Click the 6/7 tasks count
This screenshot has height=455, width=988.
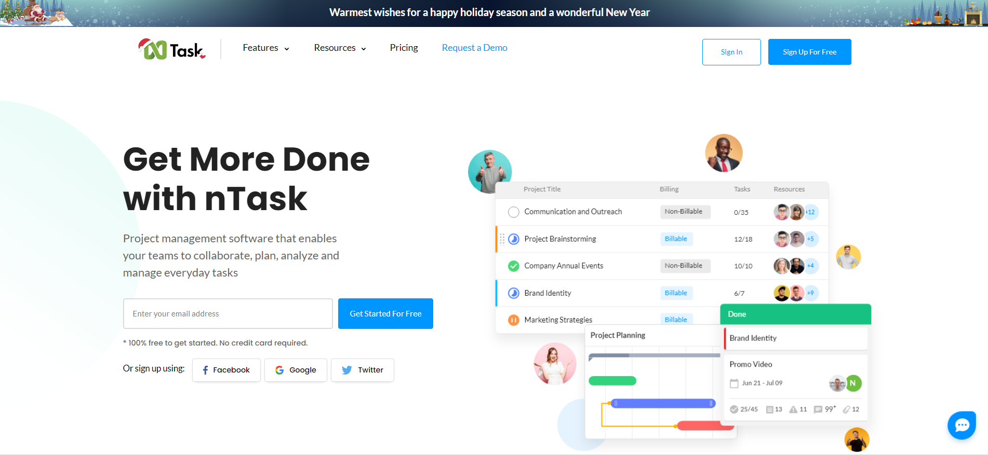pos(739,293)
